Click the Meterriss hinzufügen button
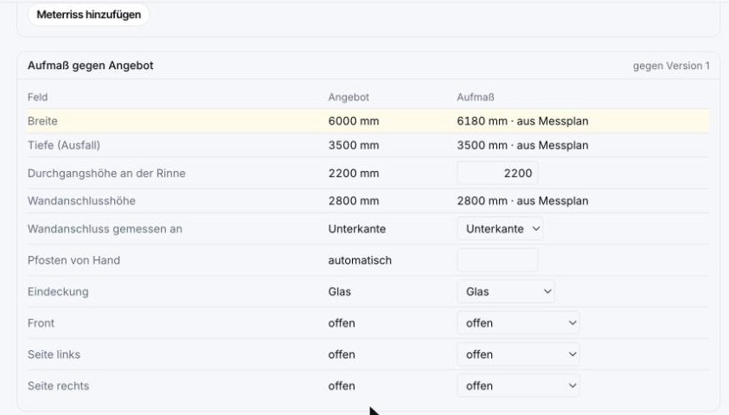 coord(88,15)
